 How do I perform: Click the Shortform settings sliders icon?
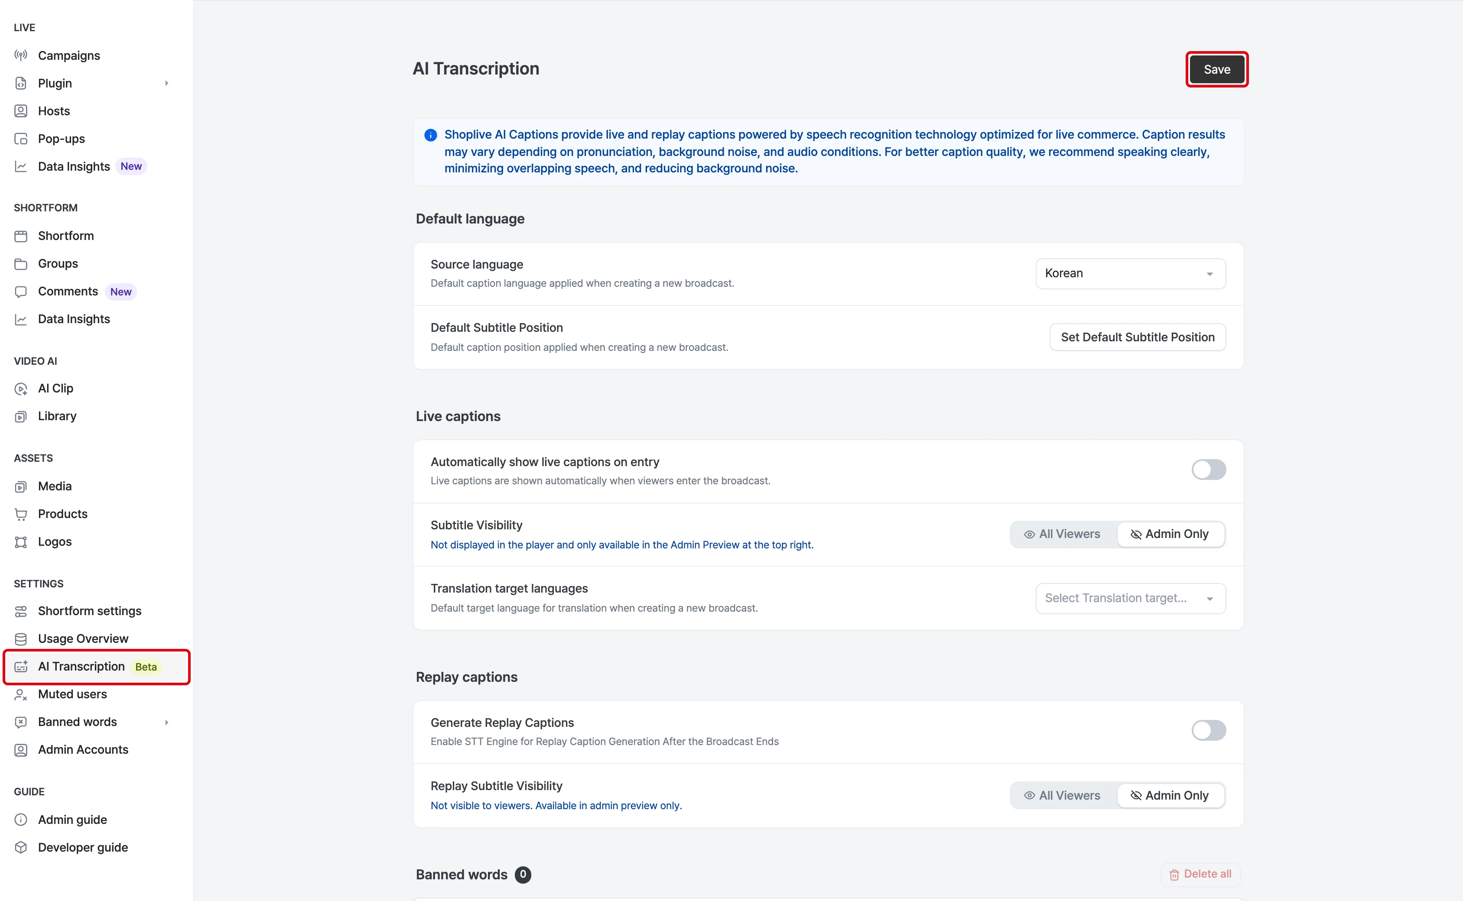(x=21, y=611)
